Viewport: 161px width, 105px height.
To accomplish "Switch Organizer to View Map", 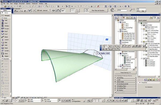I will point(127,18).
